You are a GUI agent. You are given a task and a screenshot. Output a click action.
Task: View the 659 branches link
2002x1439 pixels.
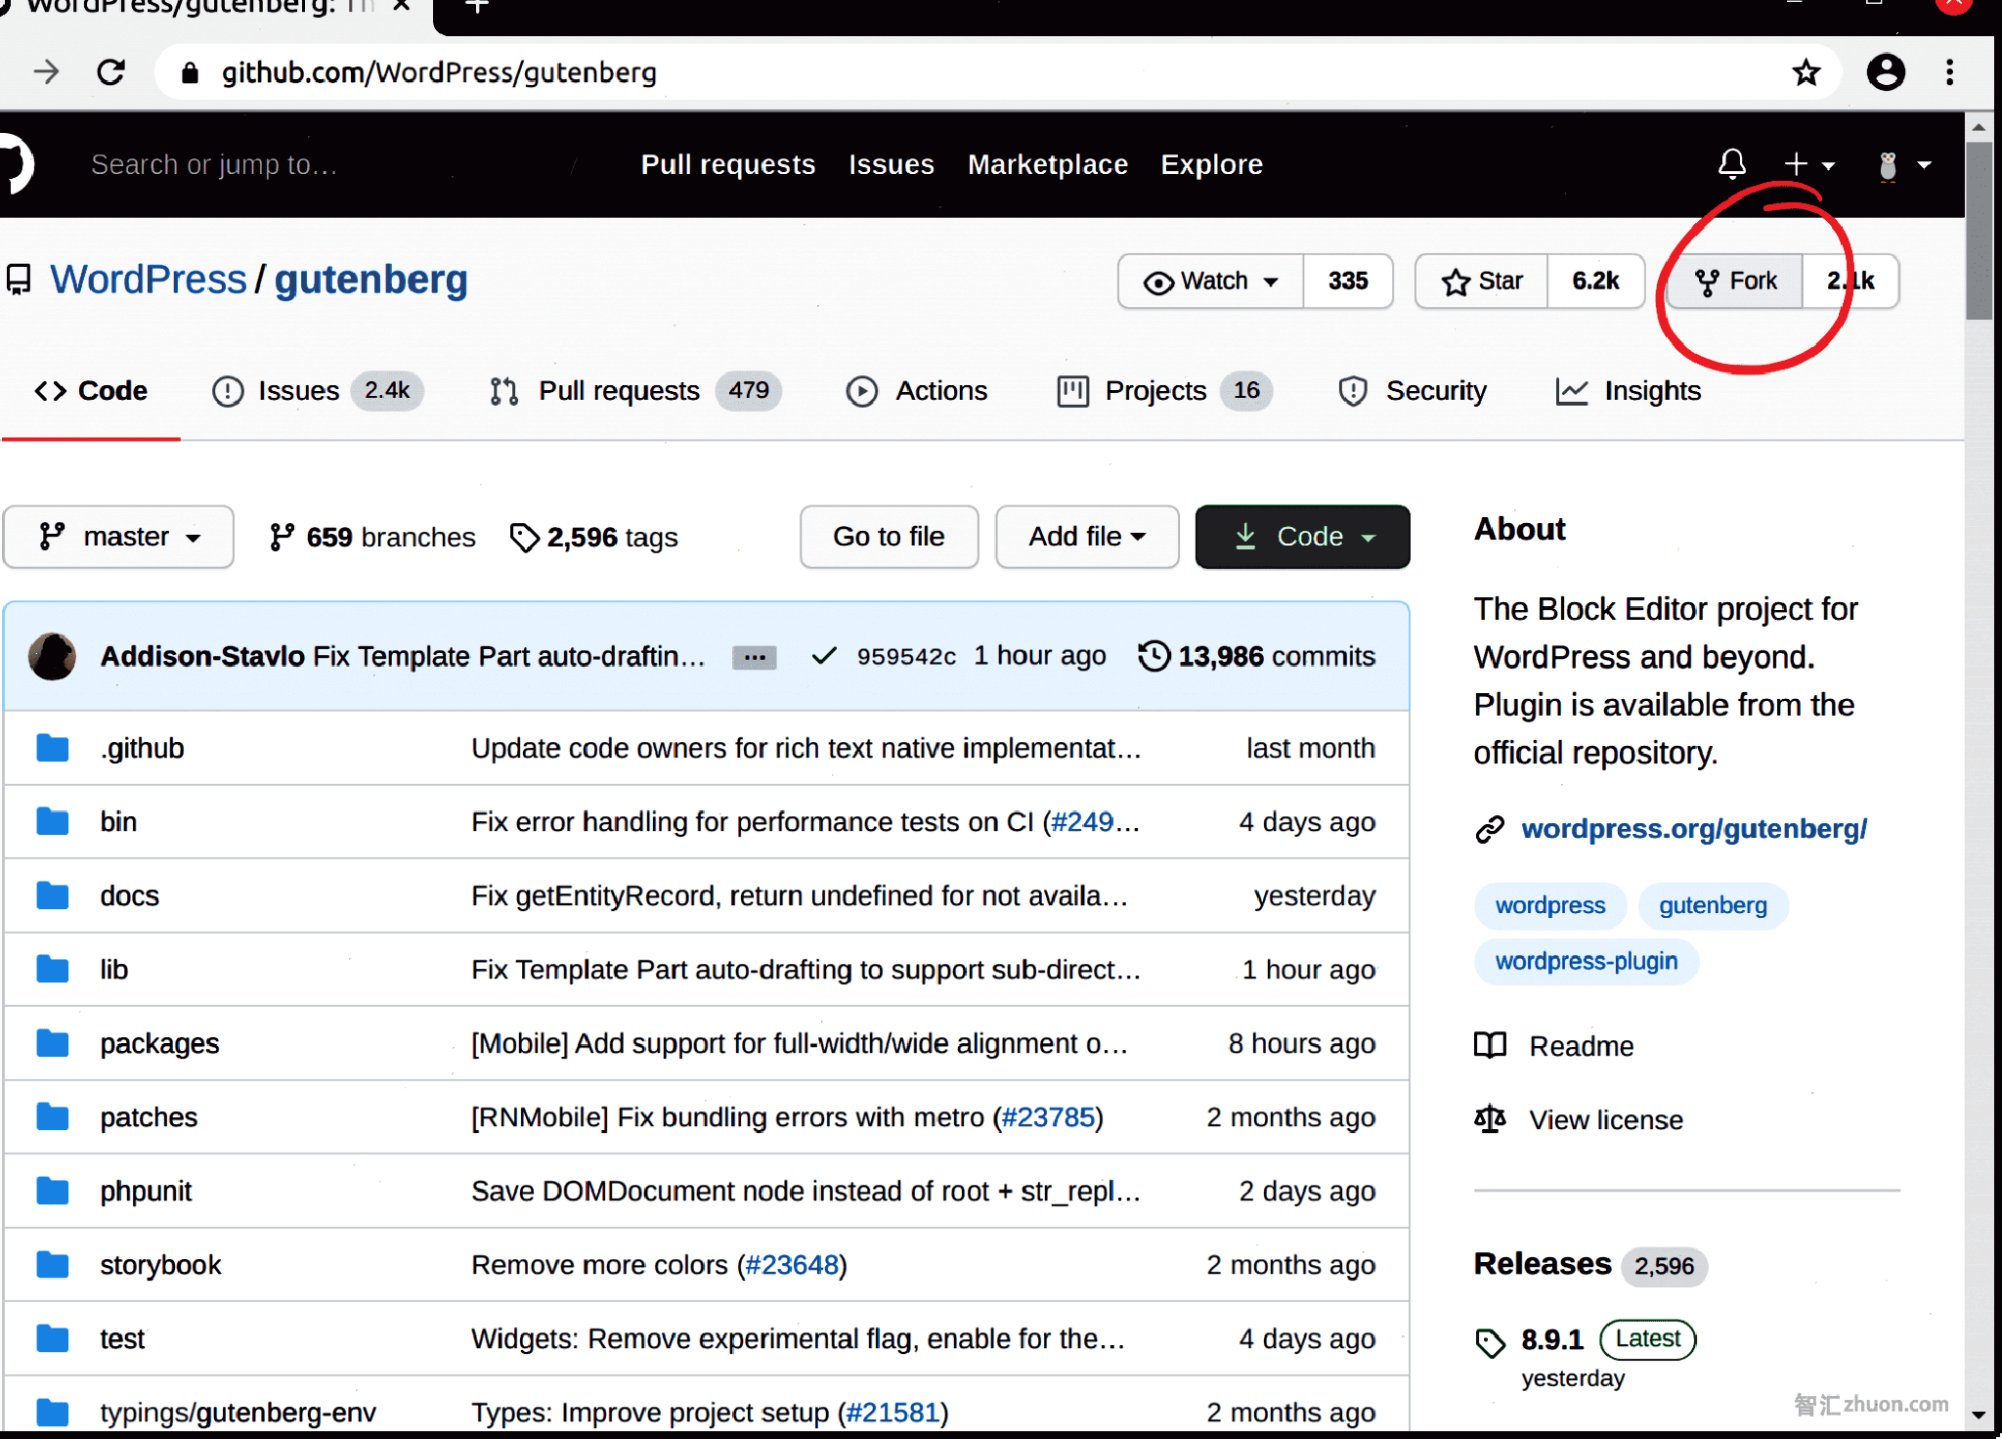(371, 537)
